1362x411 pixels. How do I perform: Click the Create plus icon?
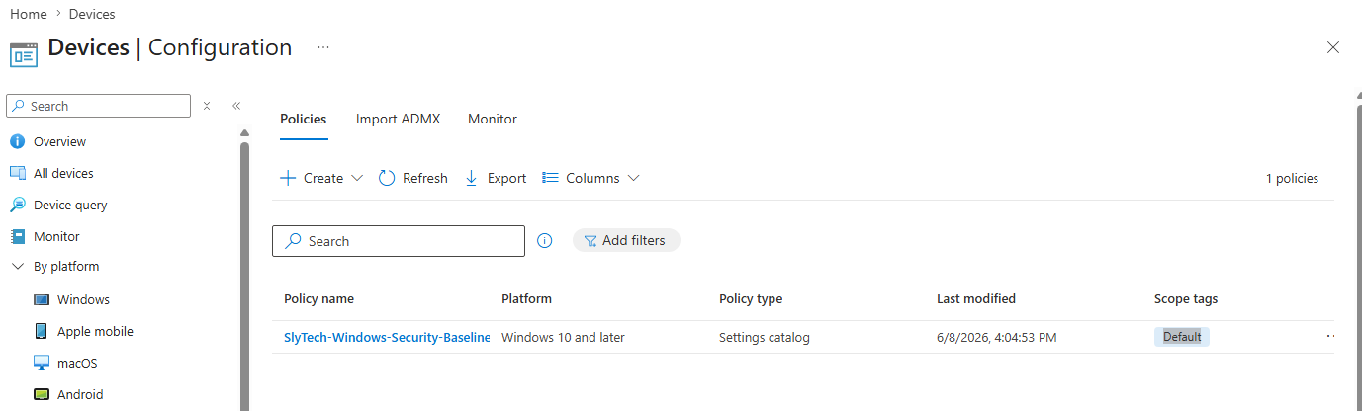(288, 178)
